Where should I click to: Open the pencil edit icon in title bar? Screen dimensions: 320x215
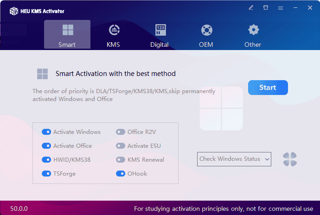pos(251,8)
